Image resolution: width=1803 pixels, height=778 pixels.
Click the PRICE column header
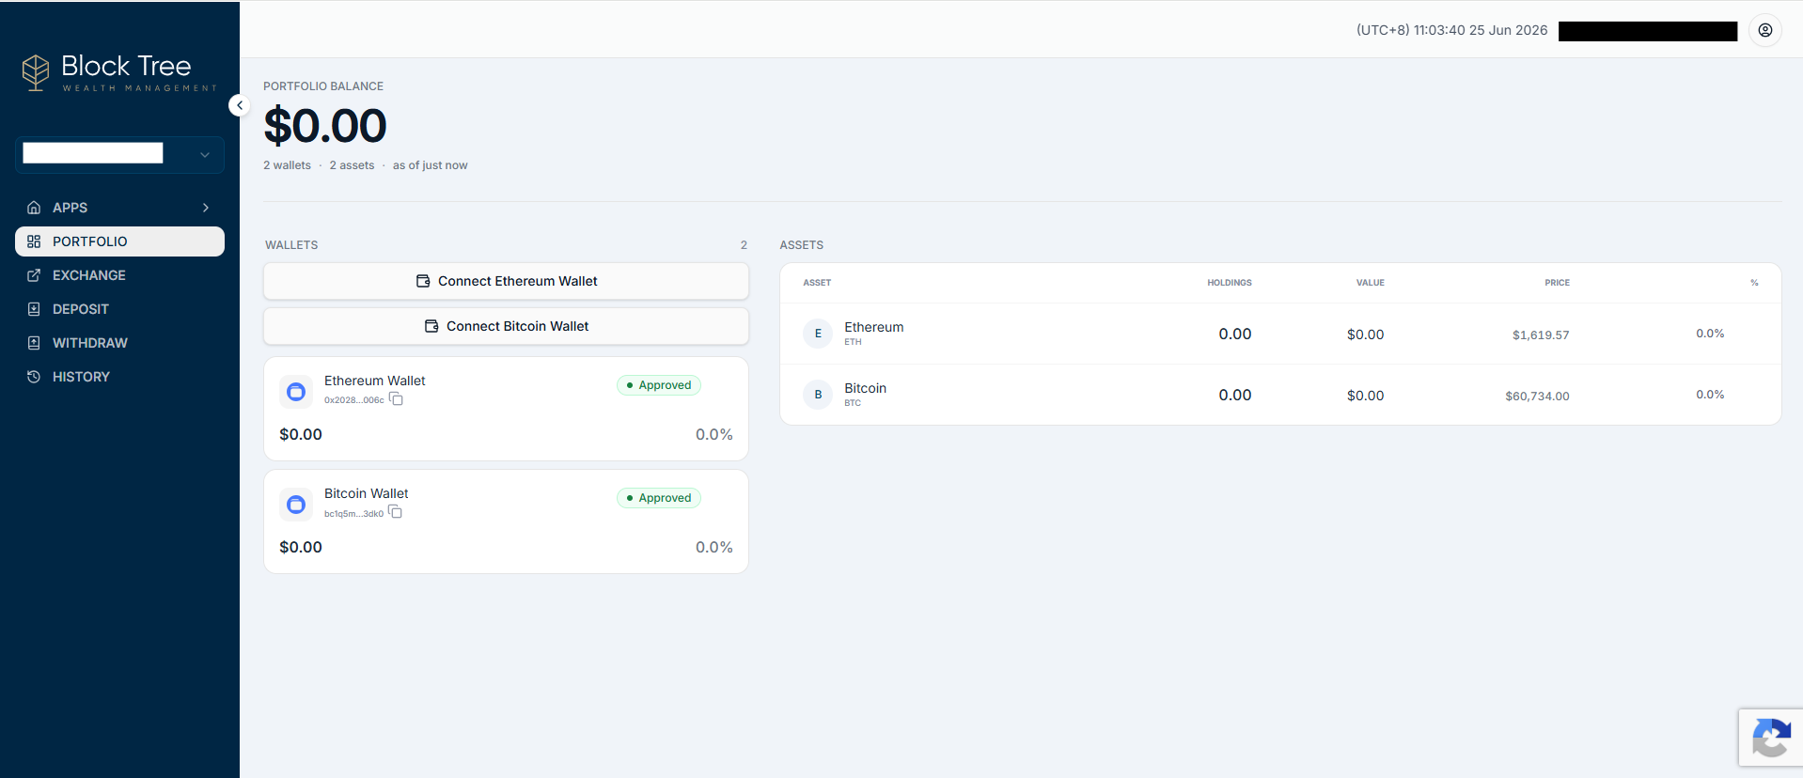(1557, 283)
